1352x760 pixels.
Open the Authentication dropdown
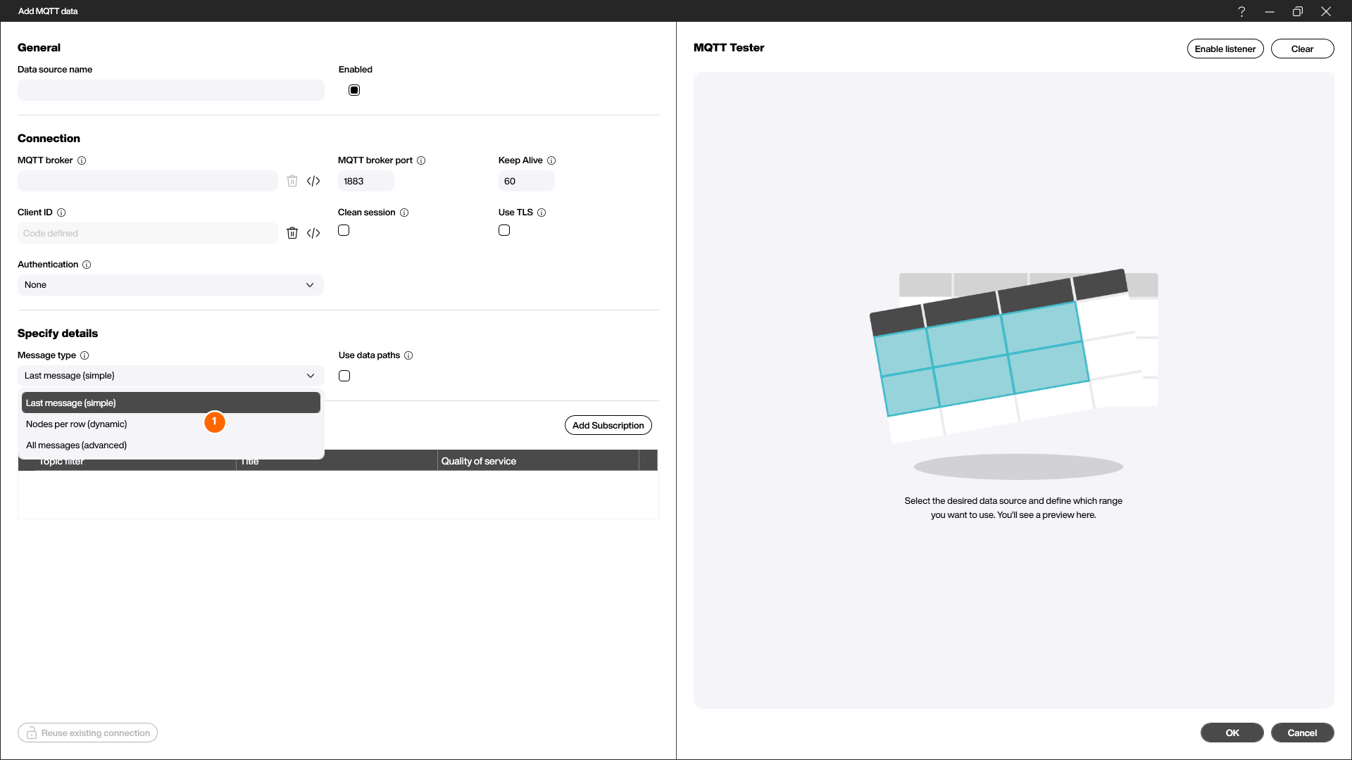[x=170, y=285]
